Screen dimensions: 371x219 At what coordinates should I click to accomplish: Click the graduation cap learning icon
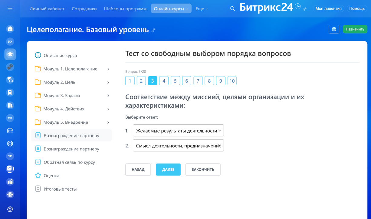pos(10,54)
